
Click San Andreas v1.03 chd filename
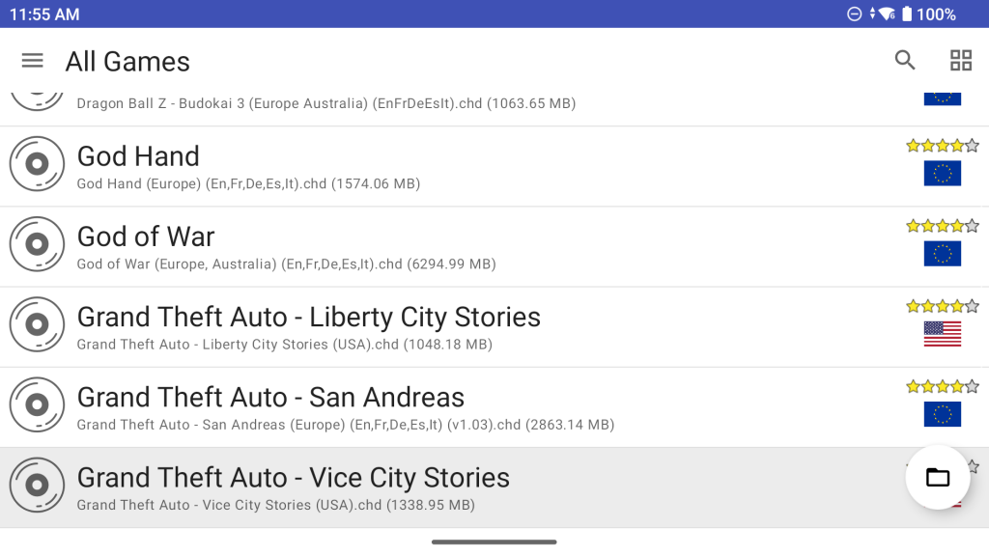tap(346, 425)
